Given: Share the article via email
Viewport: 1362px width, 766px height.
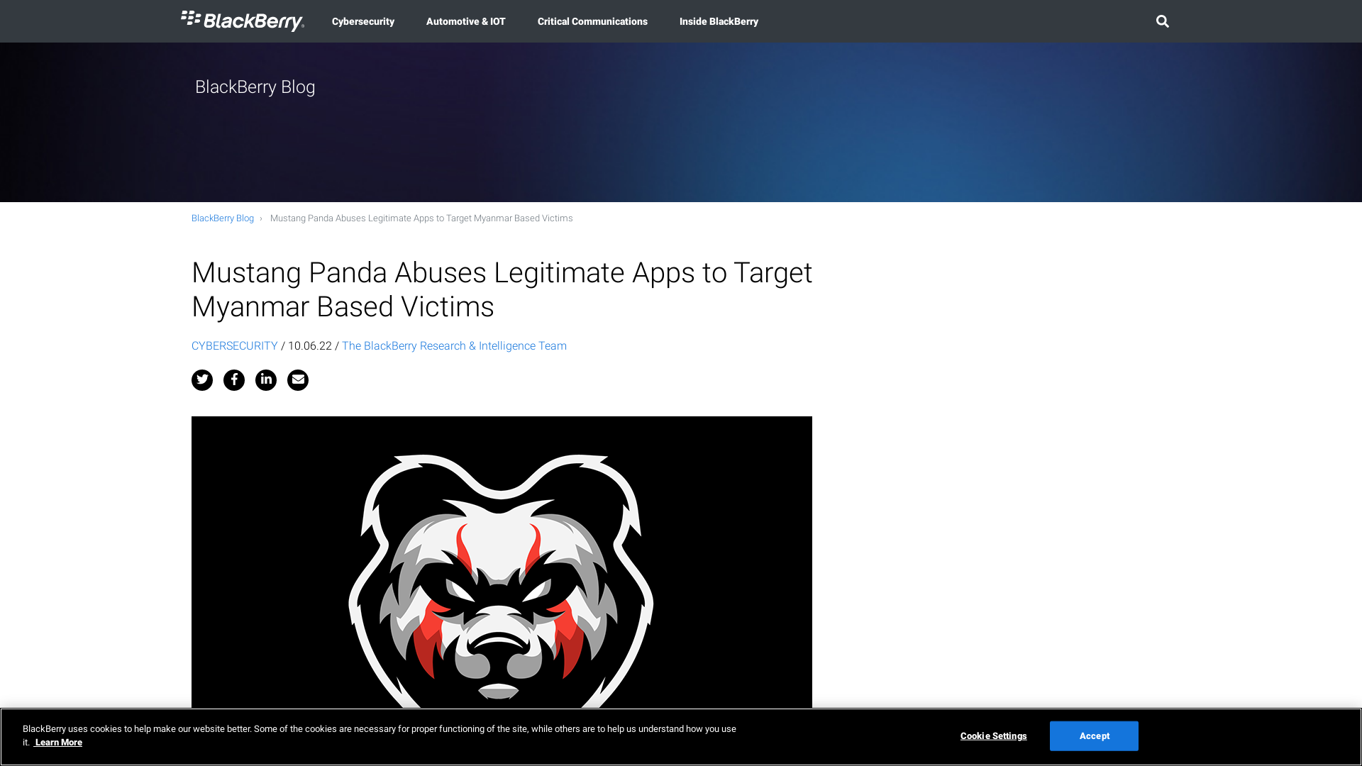Looking at the screenshot, I should [x=297, y=380].
